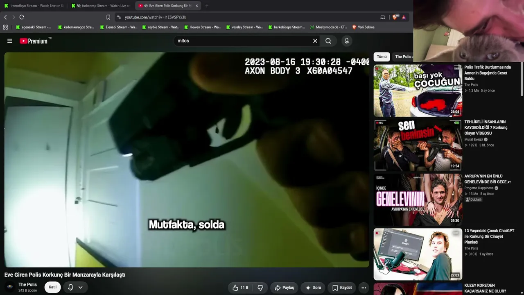Run search with the magnifier button
Viewport: 524px width, 295px height.
[x=328, y=41]
